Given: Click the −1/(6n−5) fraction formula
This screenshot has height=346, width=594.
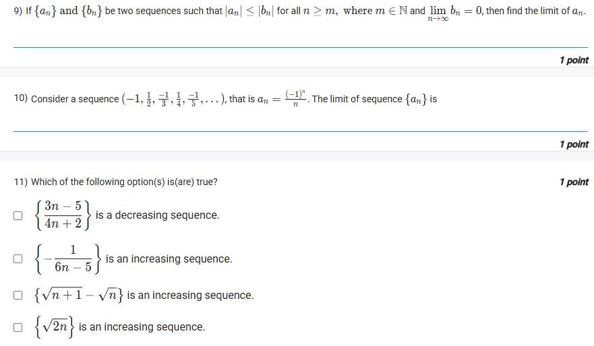Looking at the screenshot, I should click(68, 259).
